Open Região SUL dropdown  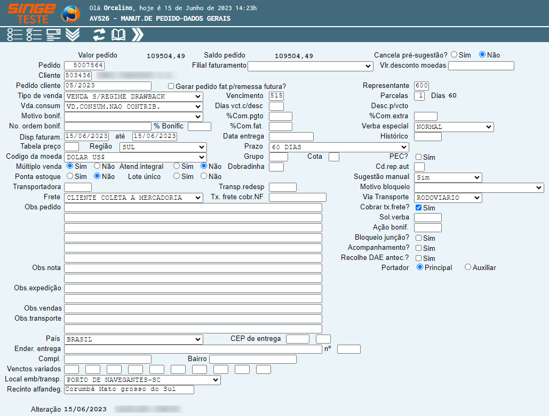tap(163, 147)
